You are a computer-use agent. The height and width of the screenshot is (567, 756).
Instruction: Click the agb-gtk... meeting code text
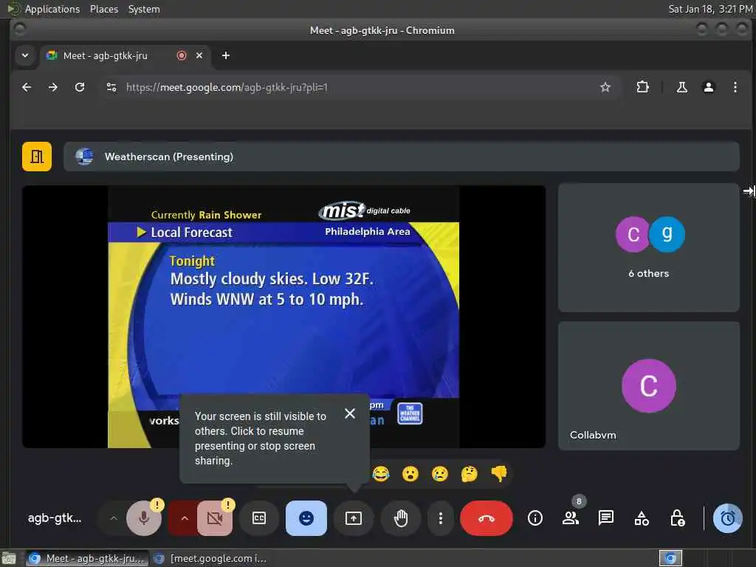point(55,518)
